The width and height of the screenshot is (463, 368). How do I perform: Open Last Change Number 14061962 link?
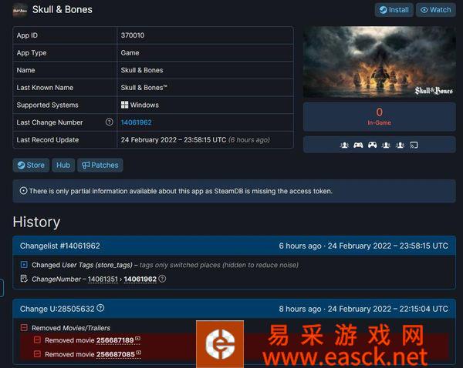[x=136, y=122]
